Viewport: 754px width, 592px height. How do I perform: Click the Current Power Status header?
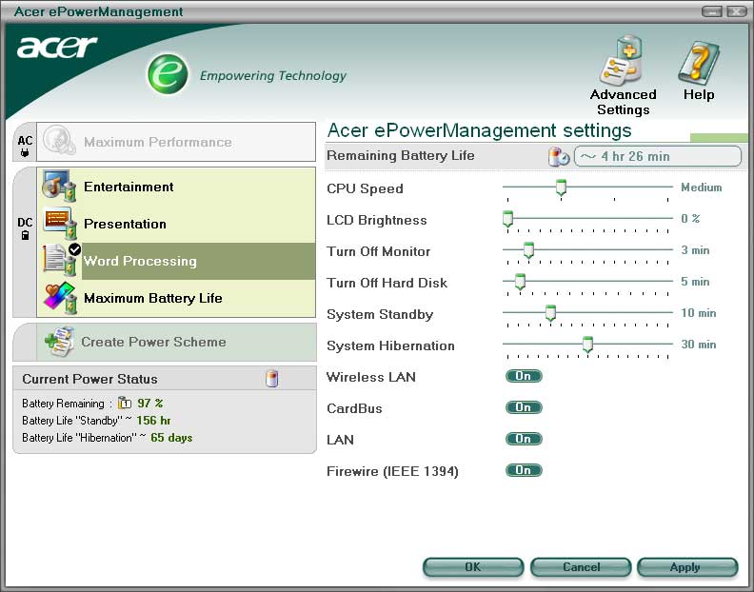click(89, 379)
